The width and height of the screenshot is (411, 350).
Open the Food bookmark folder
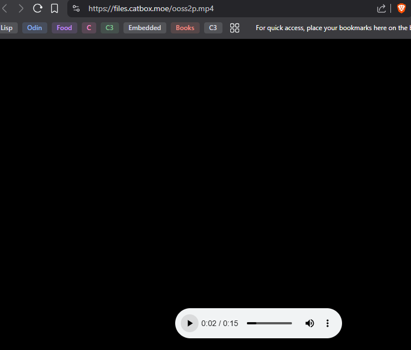[64, 28]
